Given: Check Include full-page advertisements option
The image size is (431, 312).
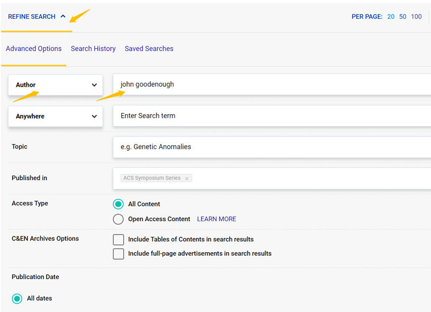Looking at the screenshot, I should (x=119, y=254).
